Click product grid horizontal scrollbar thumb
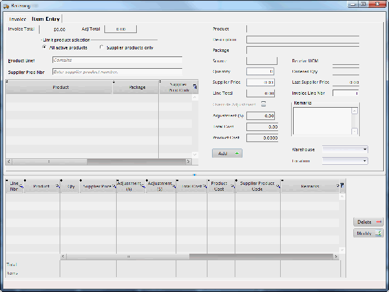389x292 pixels. click(x=49, y=162)
